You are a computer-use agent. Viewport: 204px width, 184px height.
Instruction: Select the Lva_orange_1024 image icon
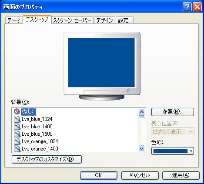(17, 141)
